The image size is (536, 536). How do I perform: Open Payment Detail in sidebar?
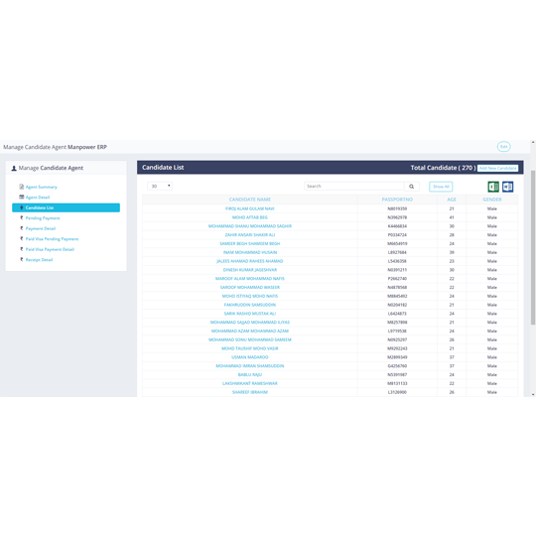coord(41,228)
